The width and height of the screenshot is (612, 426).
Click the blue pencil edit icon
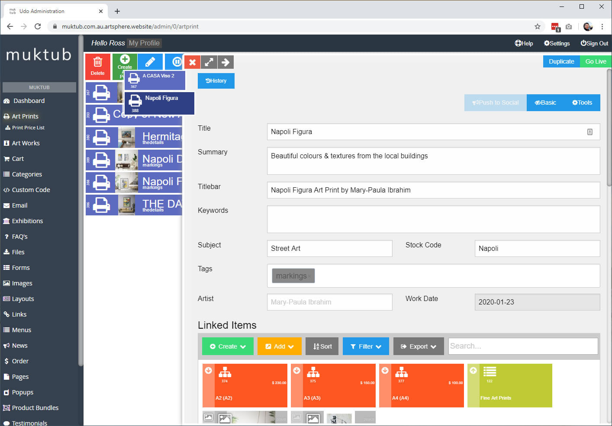pyautogui.click(x=150, y=62)
